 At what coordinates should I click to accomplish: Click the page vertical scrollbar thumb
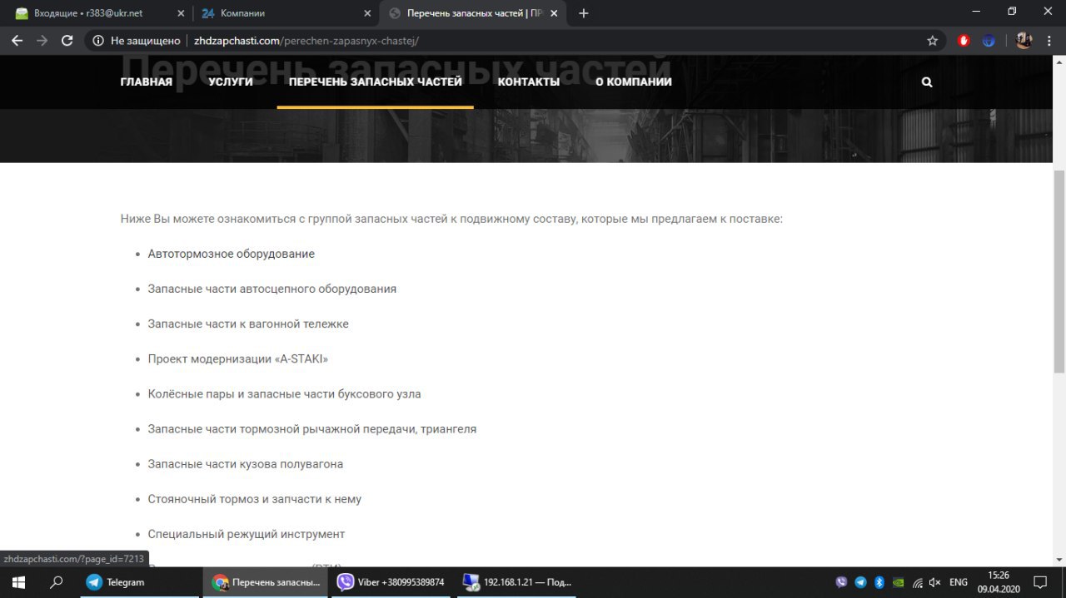coord(1059,270)
